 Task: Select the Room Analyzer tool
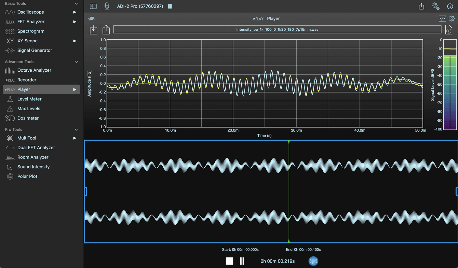pyautogui.click(x=33, y=157)
